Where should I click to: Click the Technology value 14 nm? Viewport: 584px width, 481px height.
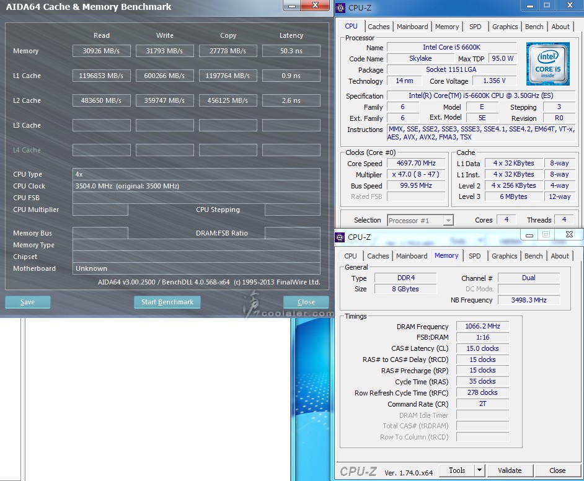(404, 81)
